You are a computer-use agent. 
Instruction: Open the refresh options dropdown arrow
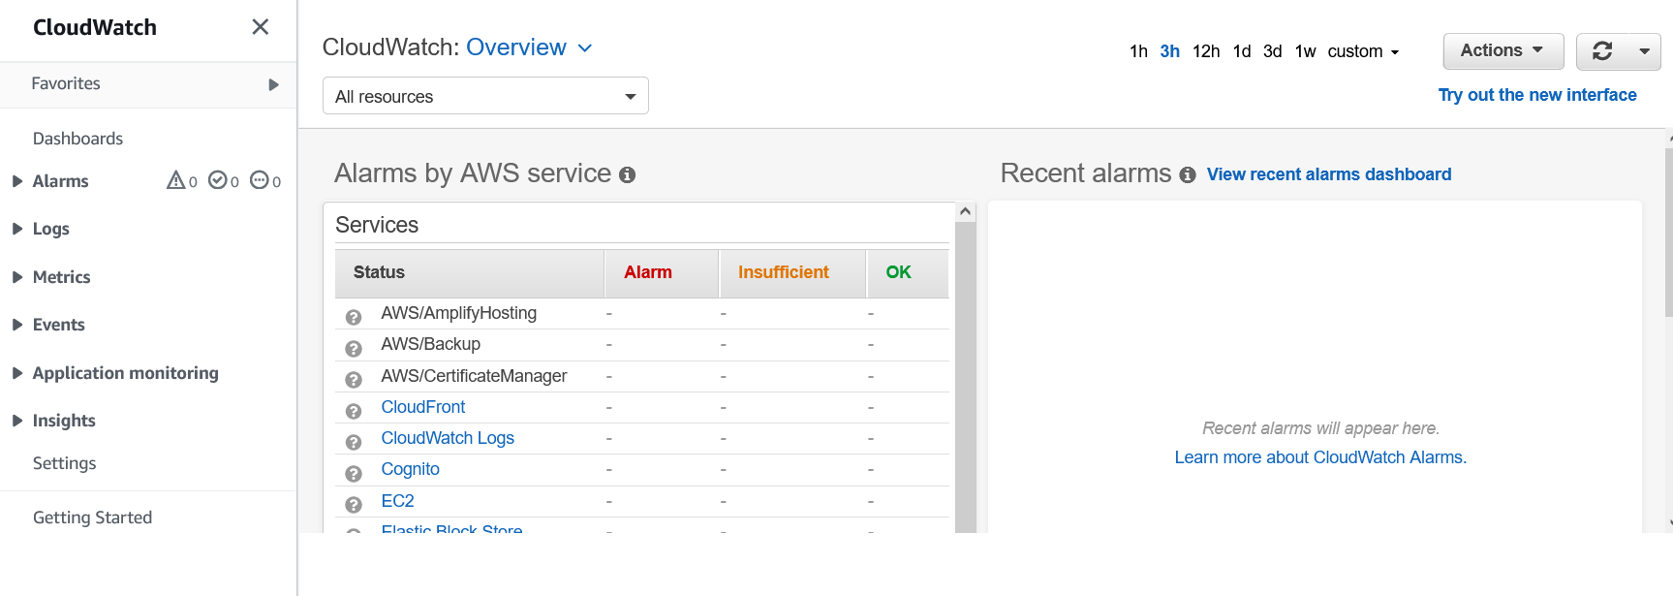click(x=1644, y=51)
